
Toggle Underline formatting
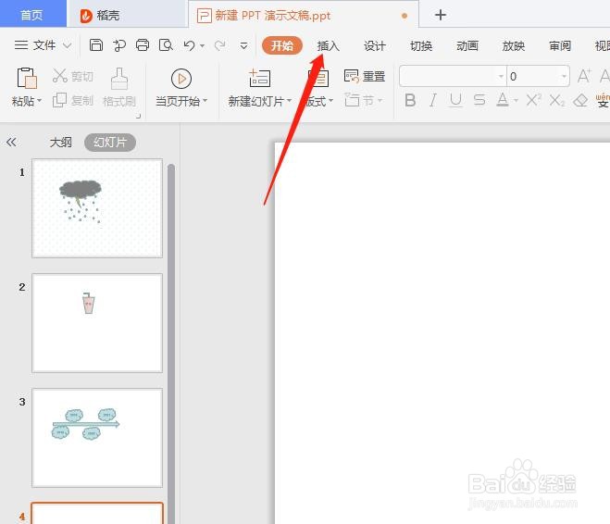(456, 100)
